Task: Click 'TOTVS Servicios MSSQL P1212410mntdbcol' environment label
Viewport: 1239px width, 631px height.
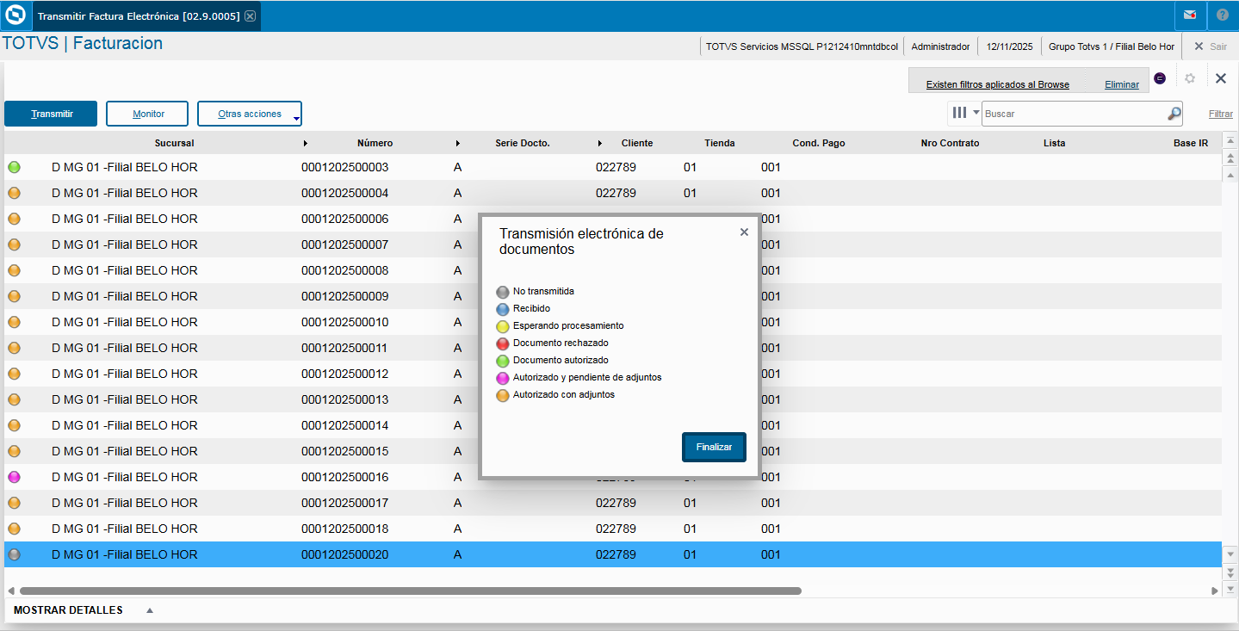Action: coord(802,46)
